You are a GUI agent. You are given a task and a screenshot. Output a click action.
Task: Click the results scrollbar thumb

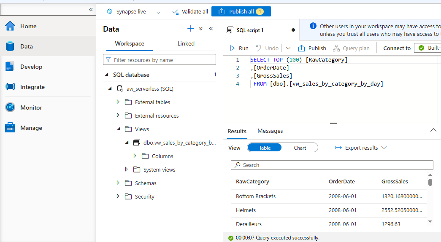click(430, 183)
